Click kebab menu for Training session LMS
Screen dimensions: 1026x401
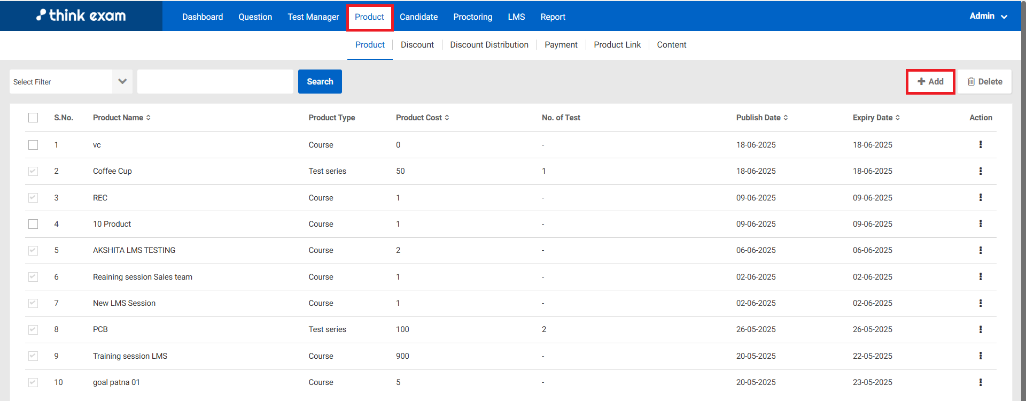(x=980, y=356)
